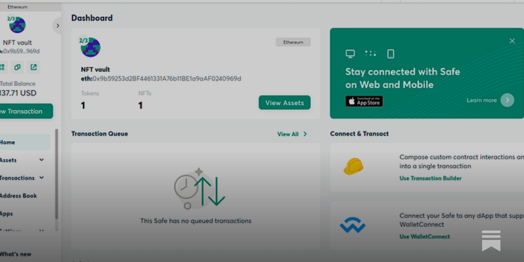
Task: Expand the sidebar safe list chevron
Action: point(58,26)
